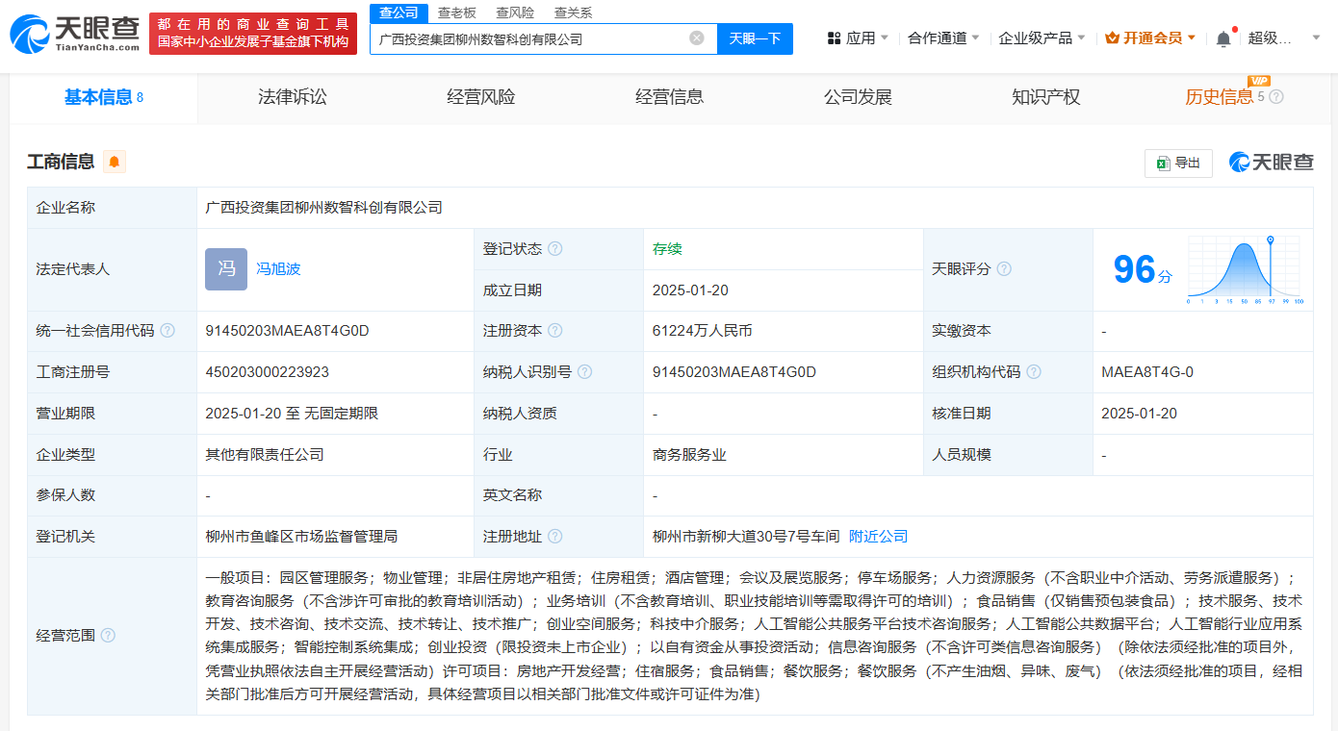
Task: Expand the 应用 dropdown menu
Action: (x=859, y=38)
